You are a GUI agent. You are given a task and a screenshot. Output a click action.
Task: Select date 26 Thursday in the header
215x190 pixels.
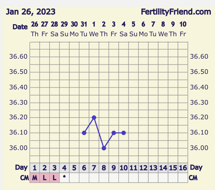coord(35,29)
